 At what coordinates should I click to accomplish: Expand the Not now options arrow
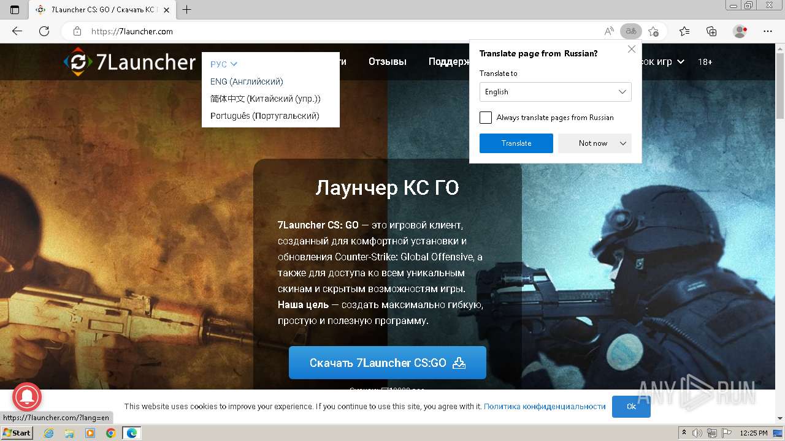pyautogui.click(x=623, y=143)
